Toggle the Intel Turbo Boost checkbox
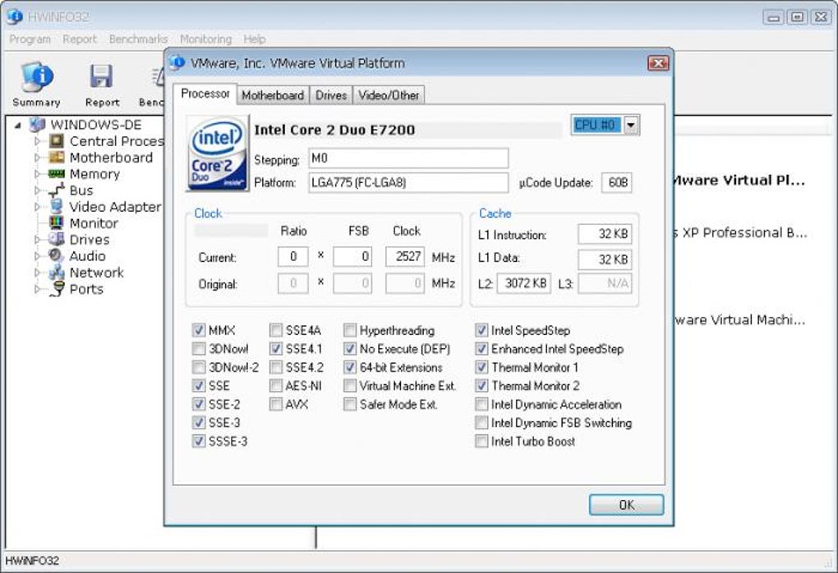Screen dimensions: 838x573 coord(481,441)
